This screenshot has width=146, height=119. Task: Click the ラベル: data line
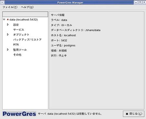click(x=59, y=20)
